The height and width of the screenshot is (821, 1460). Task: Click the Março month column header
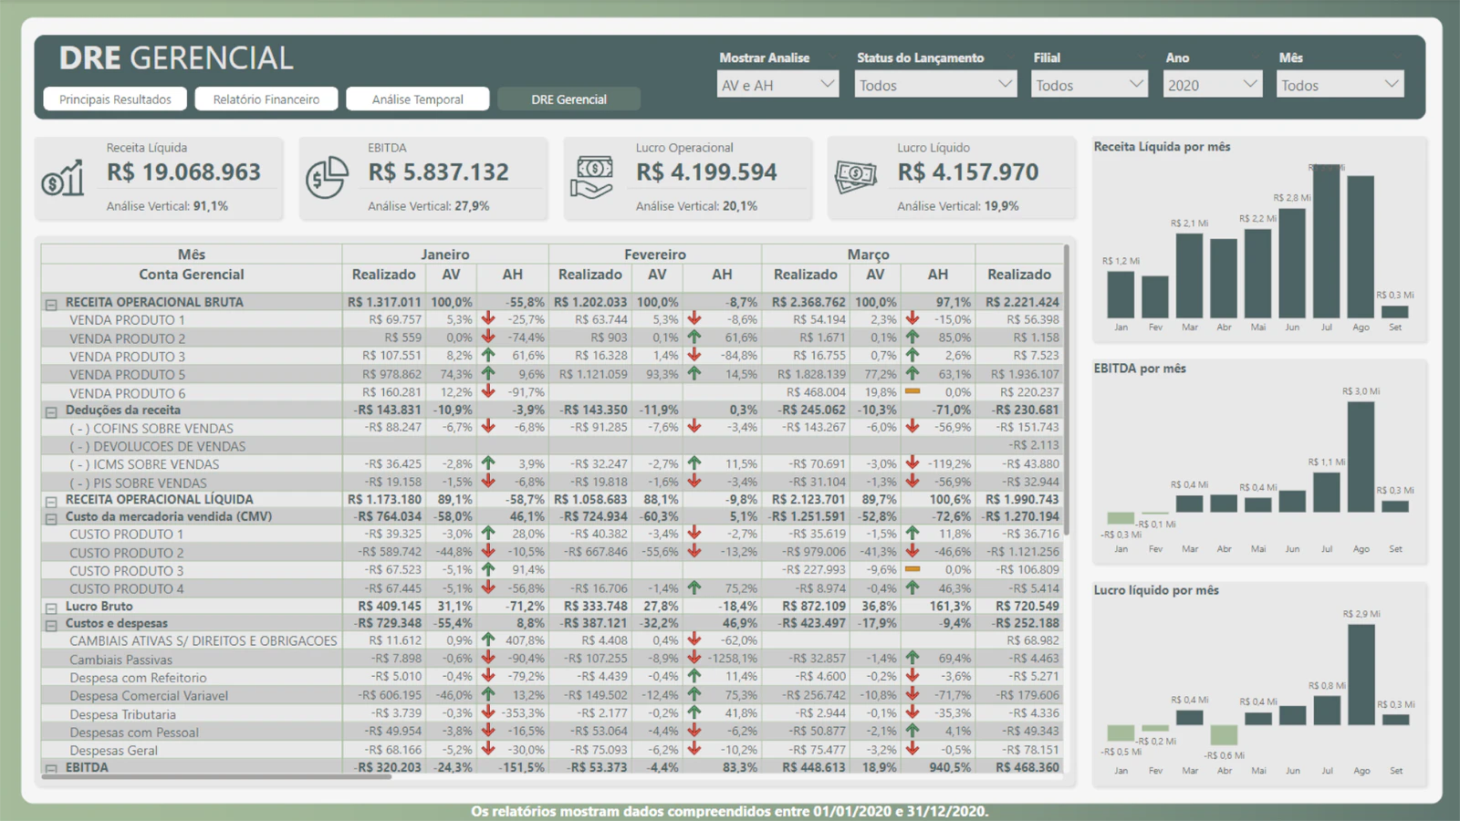(868, 255)
